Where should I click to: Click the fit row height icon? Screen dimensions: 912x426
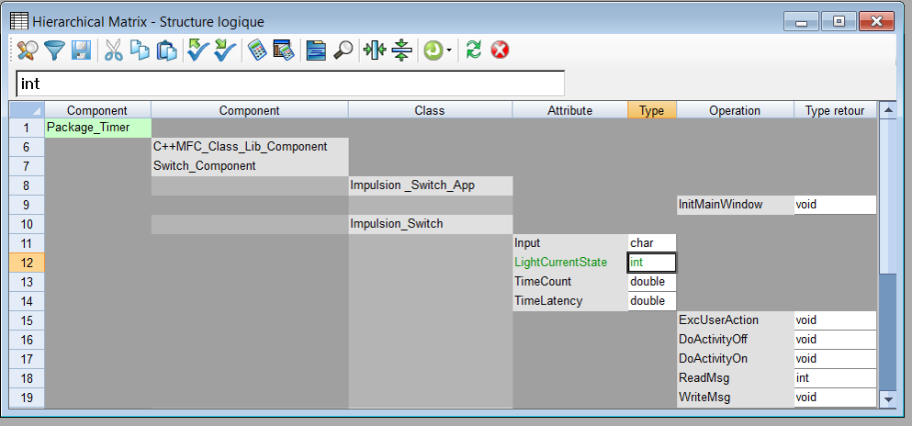click(401, 50)
